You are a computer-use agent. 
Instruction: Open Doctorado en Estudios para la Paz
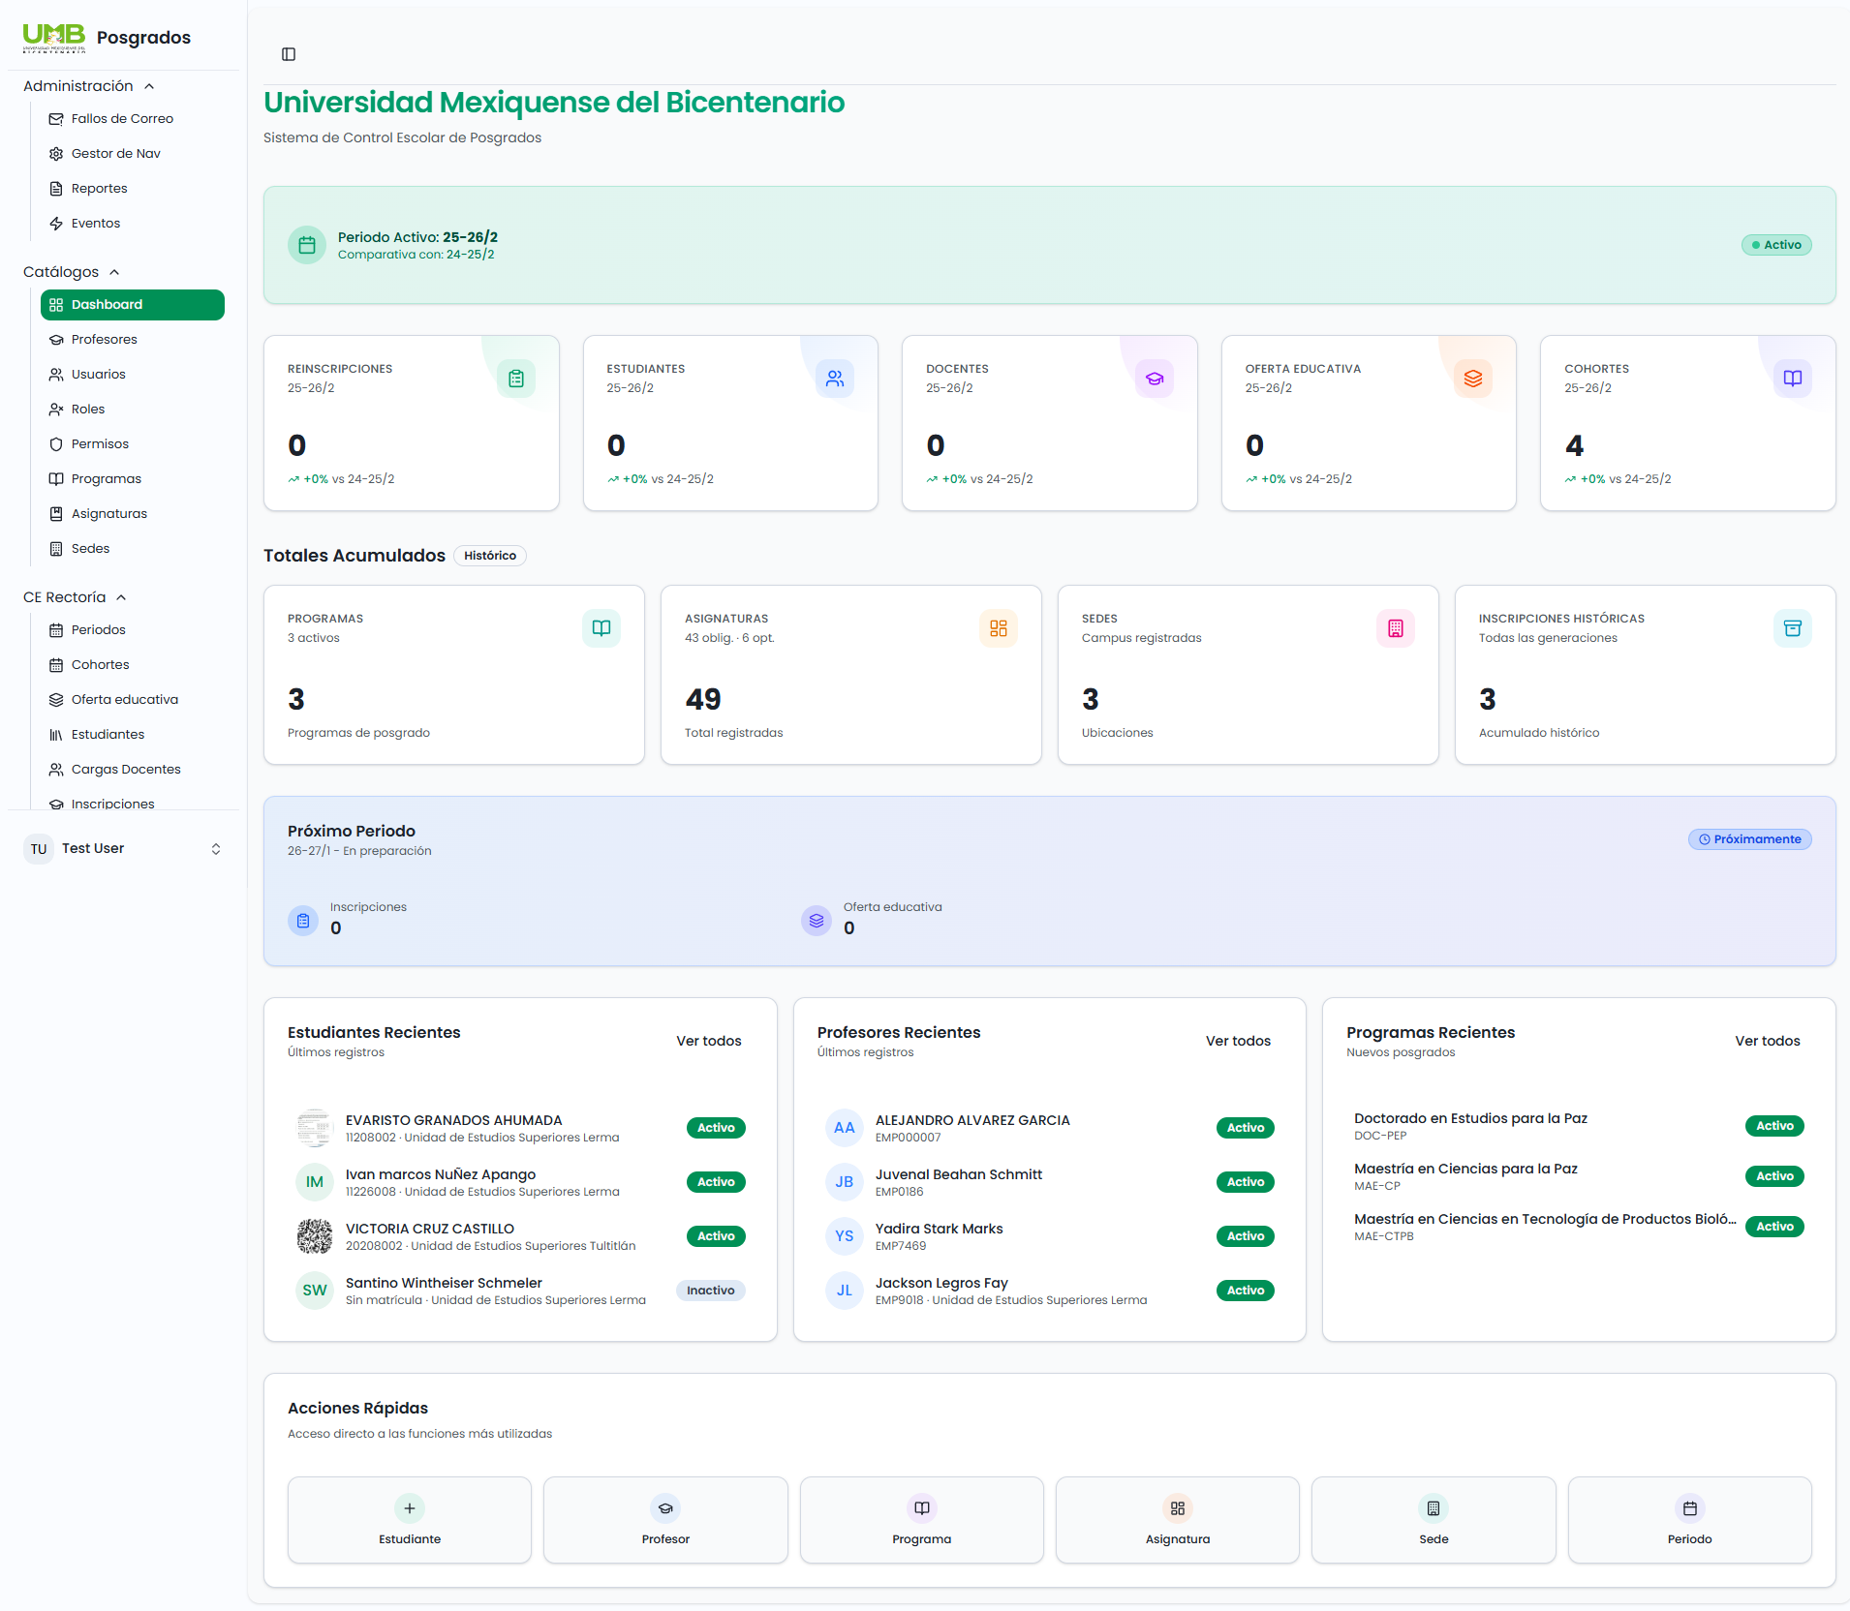pyautogui.click(x=1579, y=1126)
